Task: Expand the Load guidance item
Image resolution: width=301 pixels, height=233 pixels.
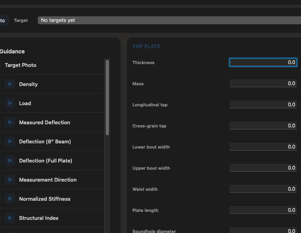Action: 10,103
